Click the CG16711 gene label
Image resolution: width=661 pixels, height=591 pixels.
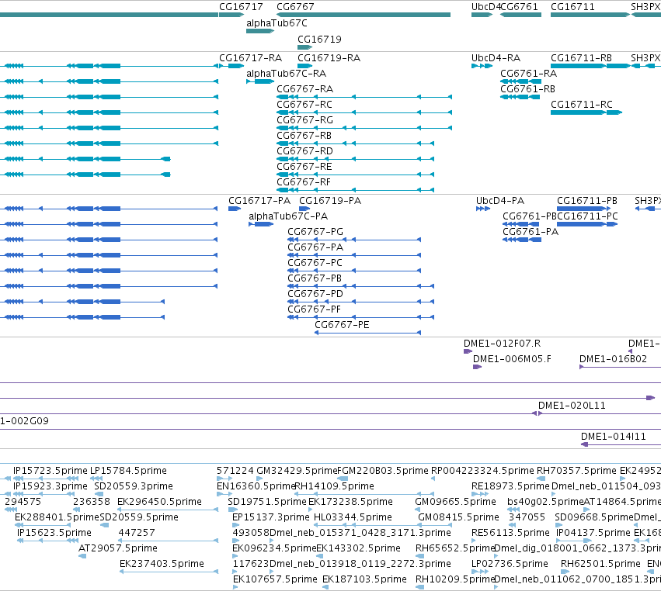coord(572,7)
